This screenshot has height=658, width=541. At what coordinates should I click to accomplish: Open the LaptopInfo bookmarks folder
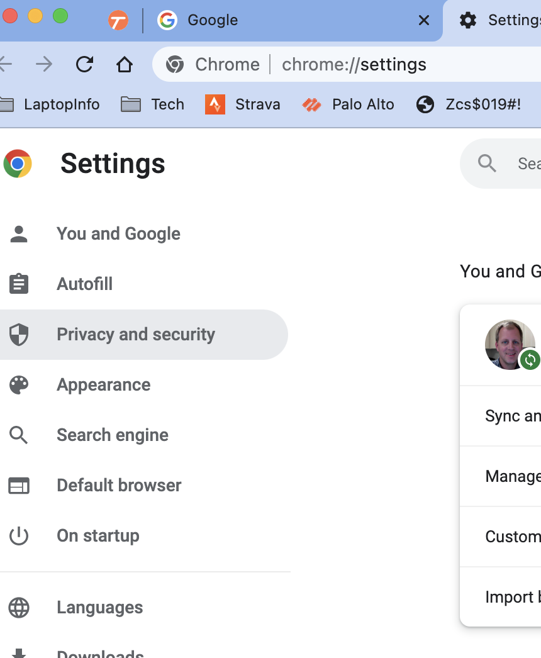click(50, 104)
